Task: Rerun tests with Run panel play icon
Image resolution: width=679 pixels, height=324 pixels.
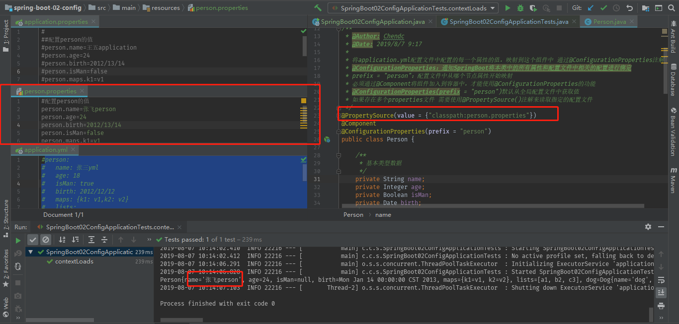Action: pyautogui.click(x=18, y=240)
